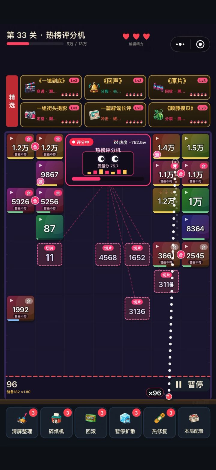Click the 暂停 pause button
216x470 pixels.
[x=190, y=384]
